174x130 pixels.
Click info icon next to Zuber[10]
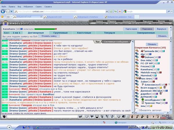[154, 81]
